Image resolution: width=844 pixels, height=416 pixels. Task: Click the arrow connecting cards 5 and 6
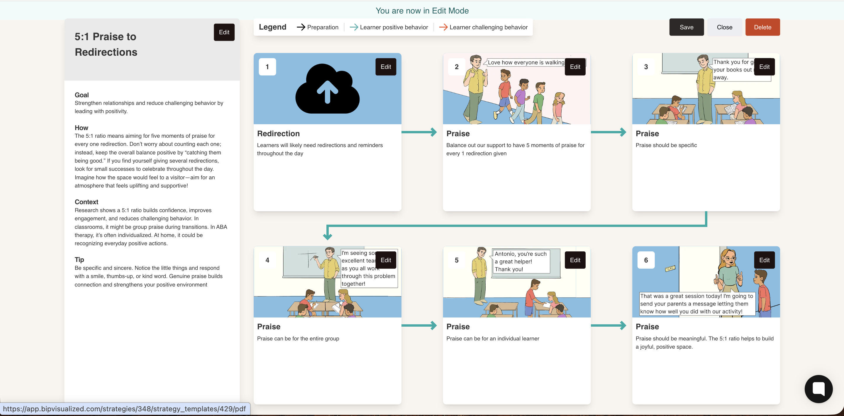[609, 325]
